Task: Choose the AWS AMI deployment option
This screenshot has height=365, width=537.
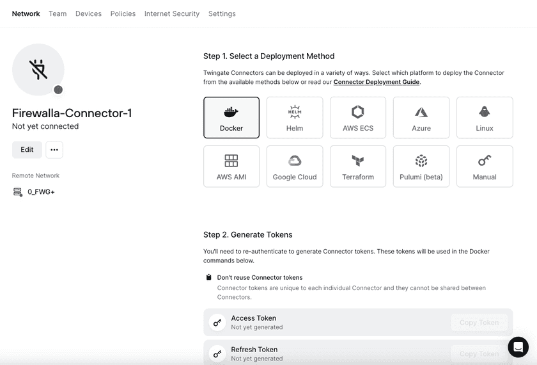Action: click(231, 166)
